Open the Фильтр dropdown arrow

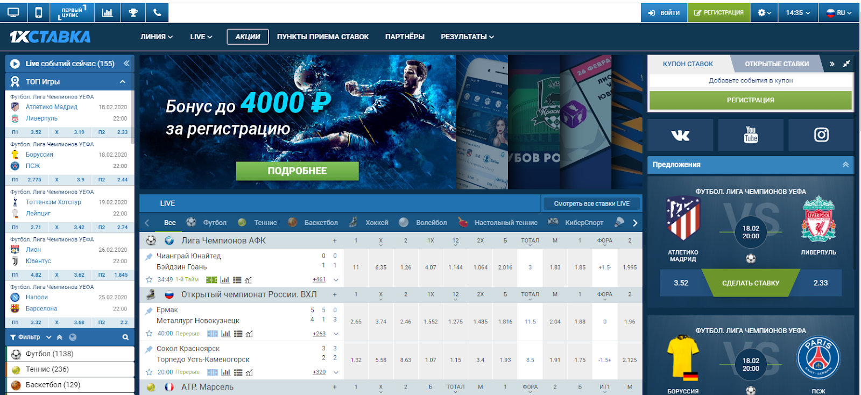tap(48, 337)
